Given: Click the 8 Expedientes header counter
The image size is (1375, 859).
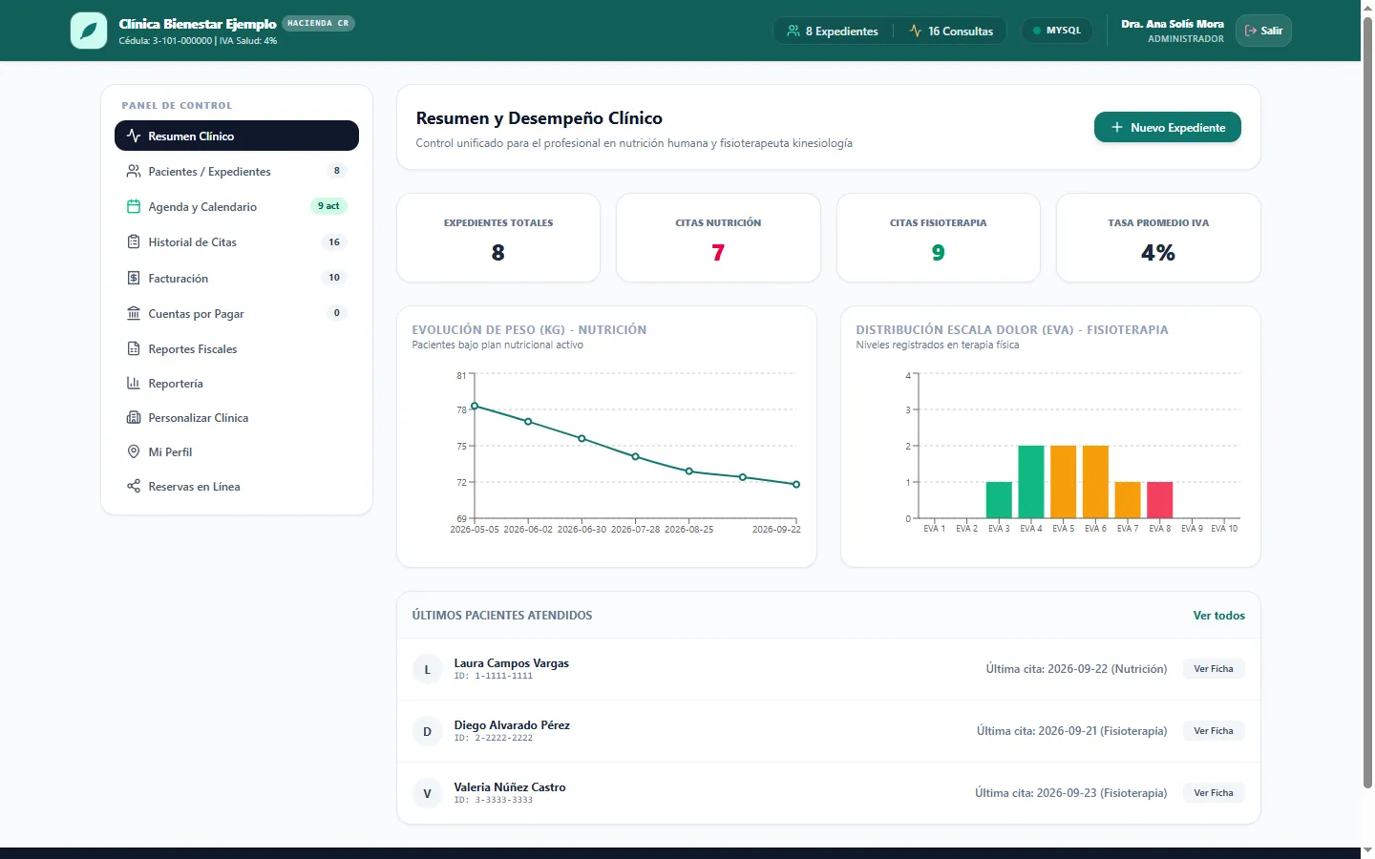Looking at the screenshot, I should [833, 31].
